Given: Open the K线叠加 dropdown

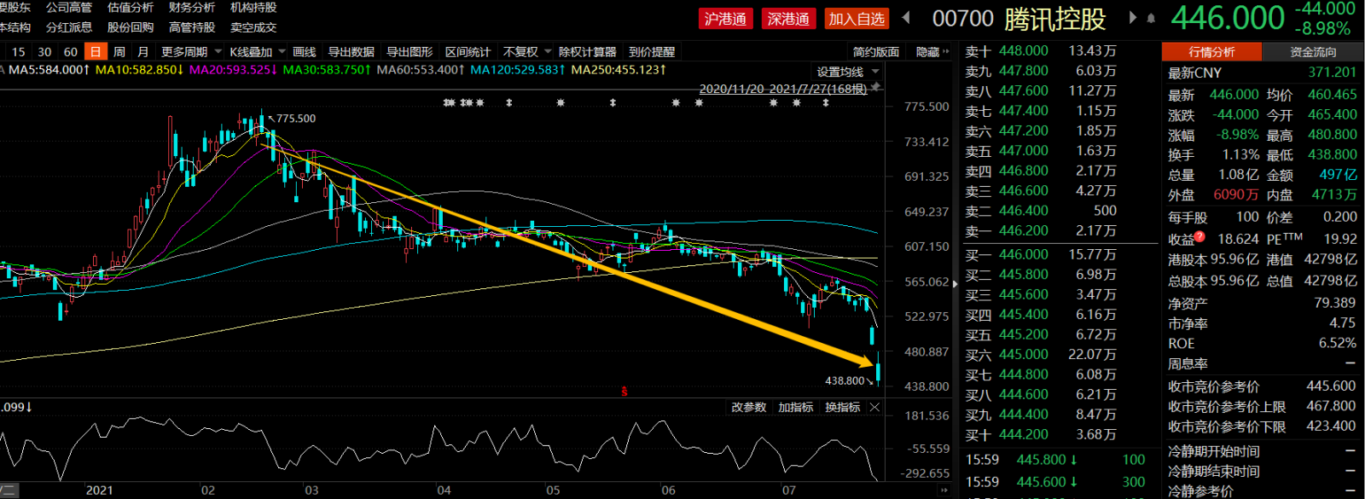Looking at the screenshot, I should (x=257, y=52).
